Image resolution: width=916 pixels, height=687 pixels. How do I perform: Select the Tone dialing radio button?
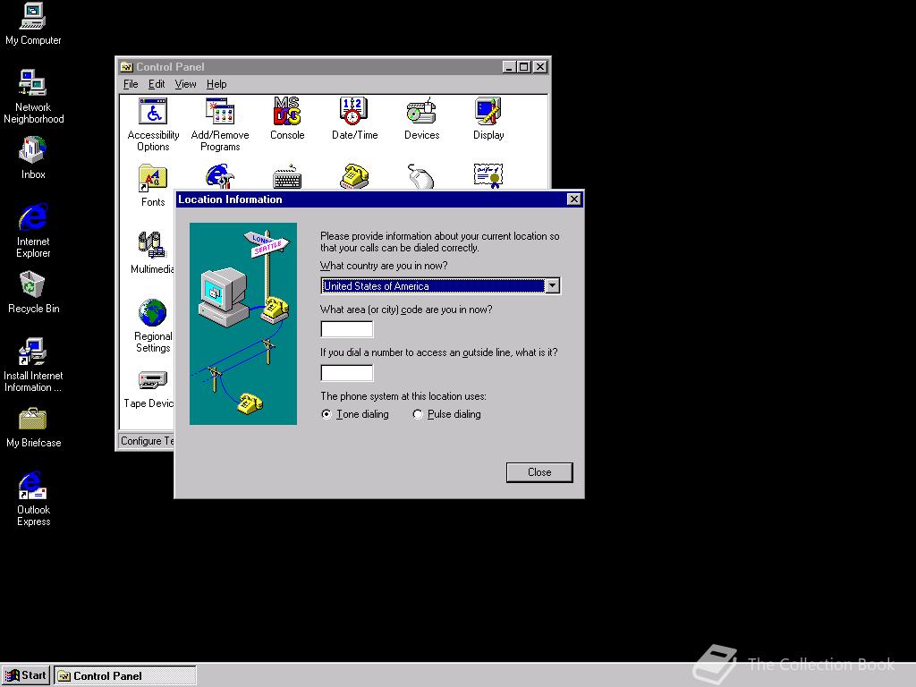(x=327, y=414)
